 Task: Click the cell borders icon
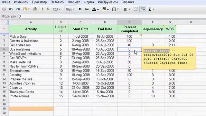(x=114, y=9)
